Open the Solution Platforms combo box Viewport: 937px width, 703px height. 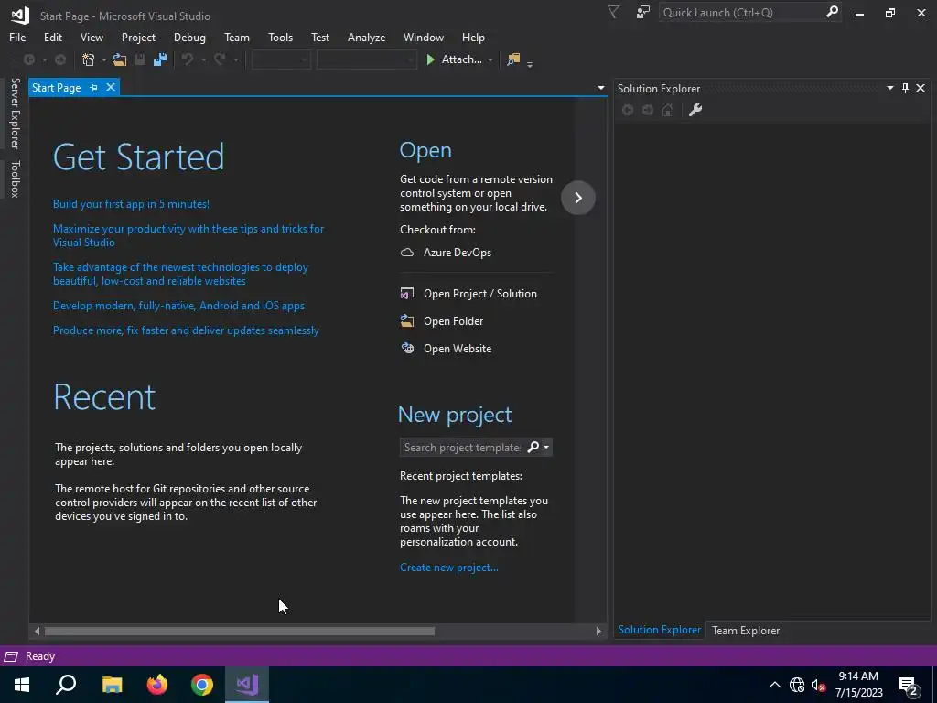(x=366, y=59)
